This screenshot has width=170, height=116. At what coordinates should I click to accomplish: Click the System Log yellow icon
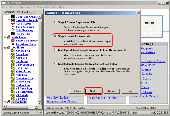tap(13, 85)
